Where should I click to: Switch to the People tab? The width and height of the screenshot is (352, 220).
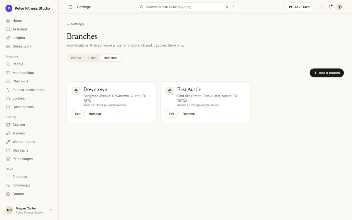click(76, 58)
